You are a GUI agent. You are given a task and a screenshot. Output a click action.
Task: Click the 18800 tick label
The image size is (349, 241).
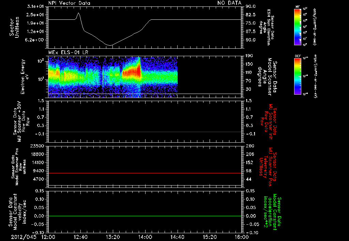click(37, 154)
